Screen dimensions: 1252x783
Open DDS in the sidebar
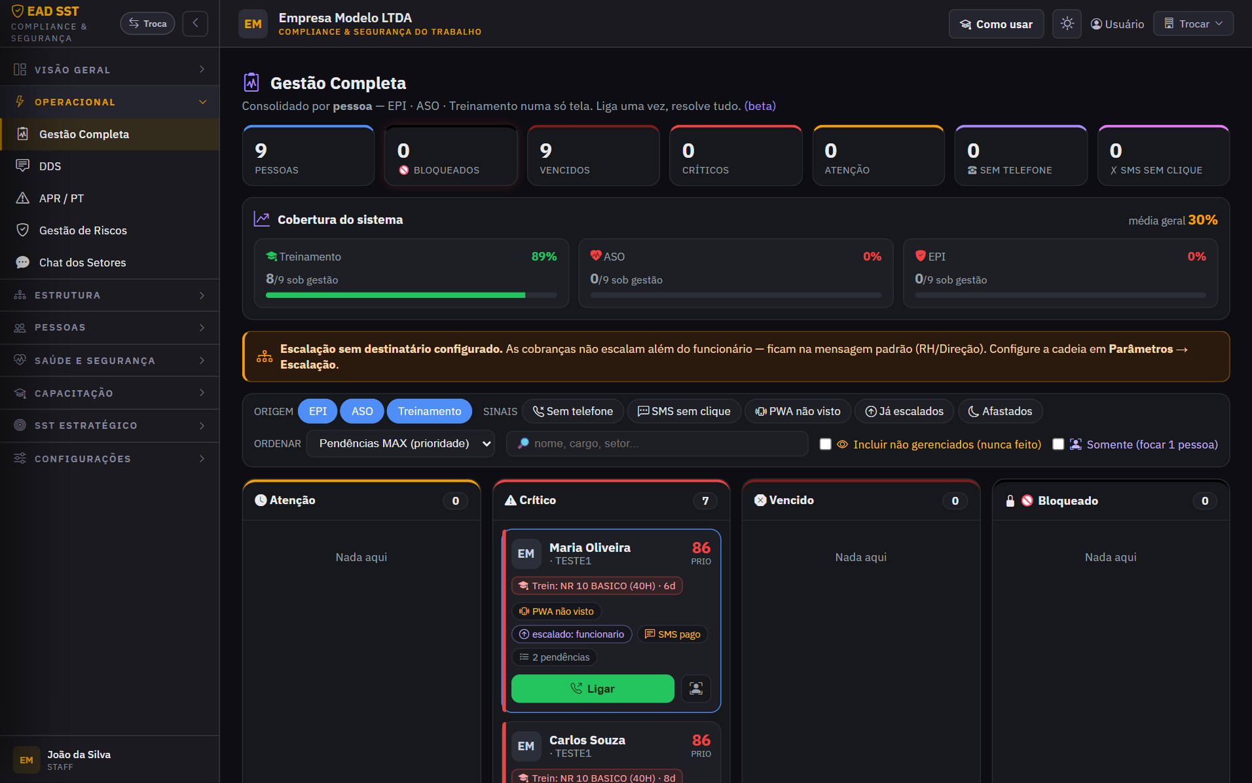tap(109, 166)
